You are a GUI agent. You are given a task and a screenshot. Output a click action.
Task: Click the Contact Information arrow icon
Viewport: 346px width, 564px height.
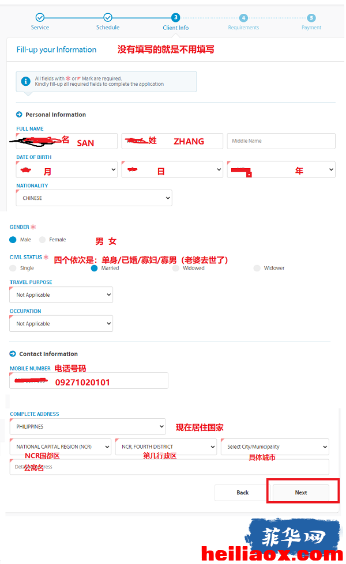point(13,354)
